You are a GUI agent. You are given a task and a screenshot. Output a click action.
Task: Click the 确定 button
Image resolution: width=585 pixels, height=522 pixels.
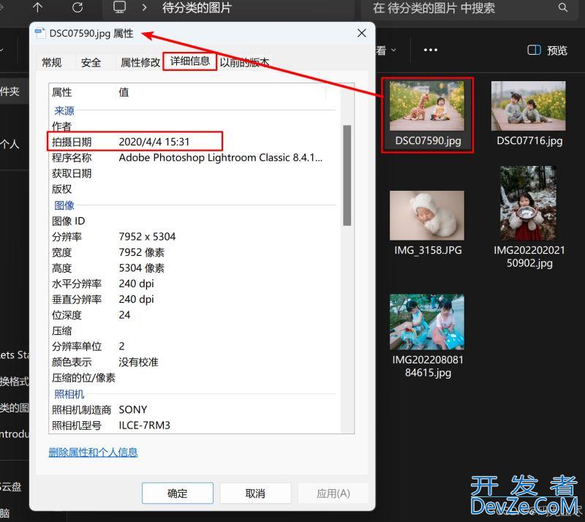(178, 493)
